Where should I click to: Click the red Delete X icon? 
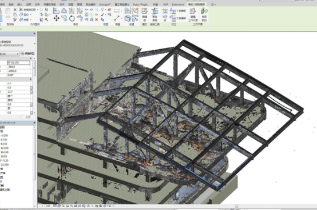point(97,19)
